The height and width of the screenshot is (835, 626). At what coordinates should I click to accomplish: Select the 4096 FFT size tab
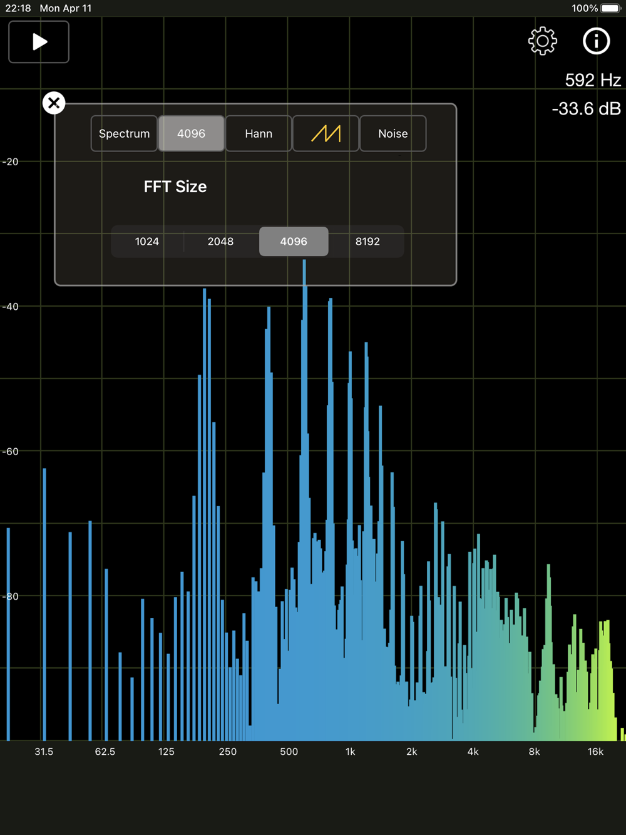191,133
